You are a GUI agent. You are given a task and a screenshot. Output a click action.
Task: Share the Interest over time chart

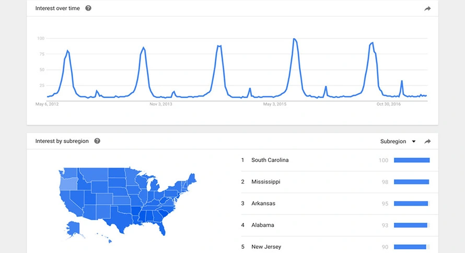[427, 8]
